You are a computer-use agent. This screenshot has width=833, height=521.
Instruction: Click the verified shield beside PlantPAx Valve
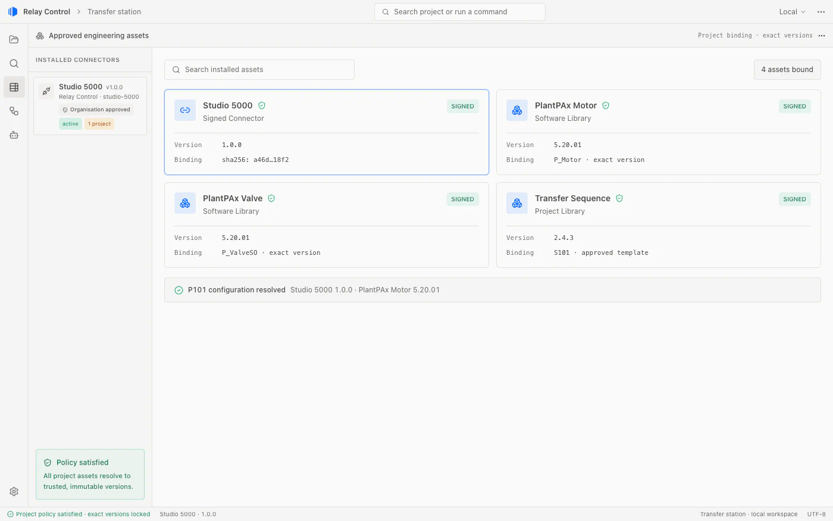click(x=271, y=198)
